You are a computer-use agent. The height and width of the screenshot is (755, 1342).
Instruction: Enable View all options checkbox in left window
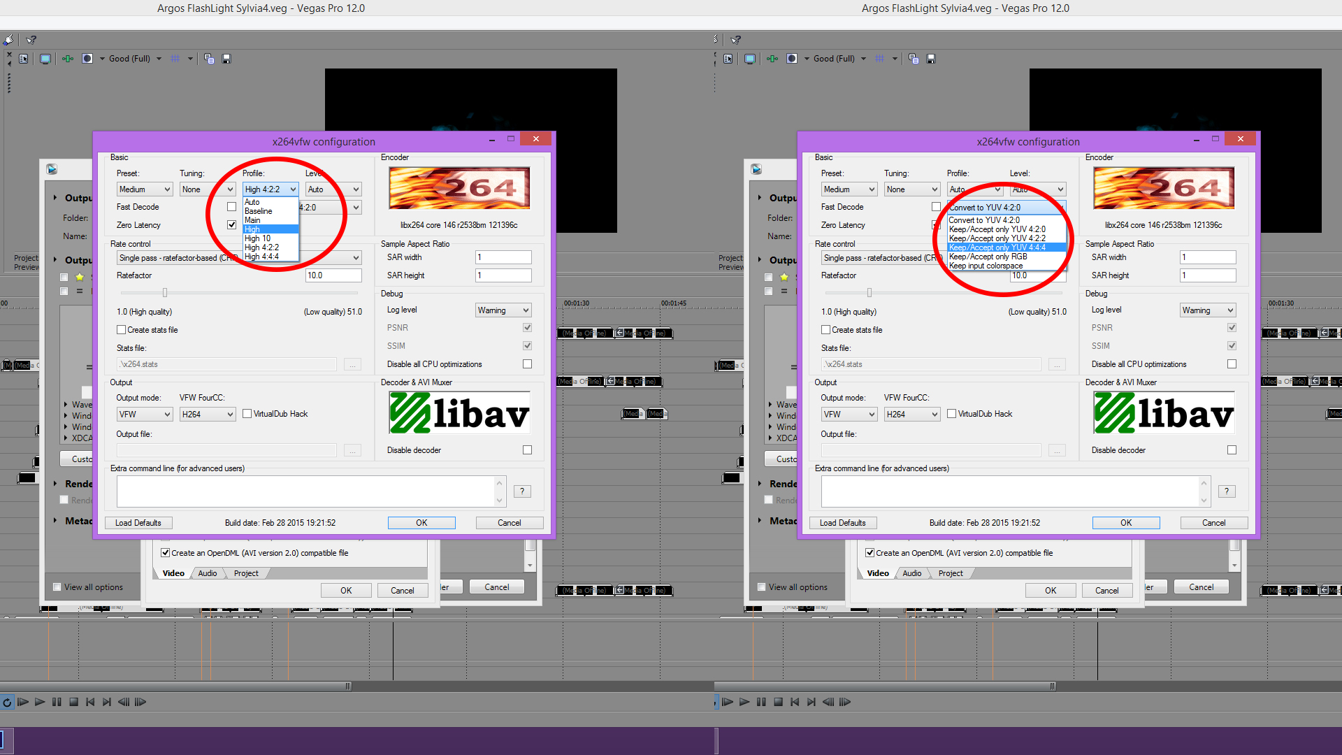pos(57,587)
